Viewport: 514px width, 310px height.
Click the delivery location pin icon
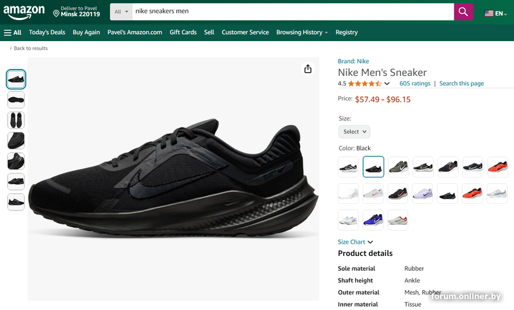click(x=56, y=13)
